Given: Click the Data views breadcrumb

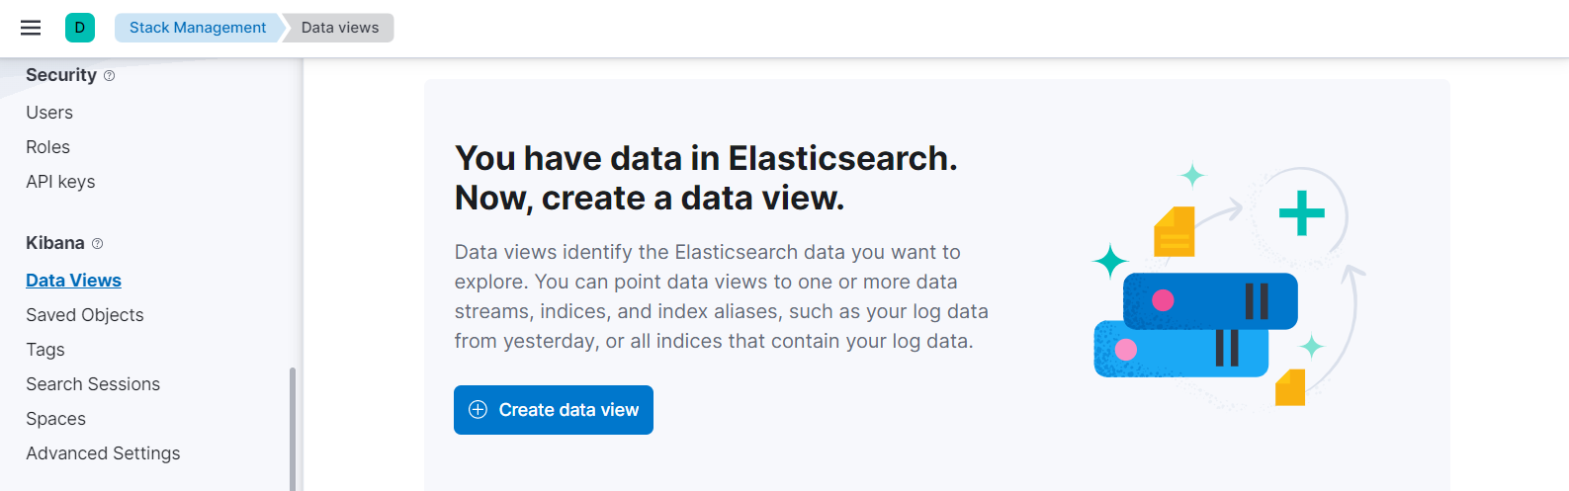Looking at the screenshot, I should (x=339, y=28).
